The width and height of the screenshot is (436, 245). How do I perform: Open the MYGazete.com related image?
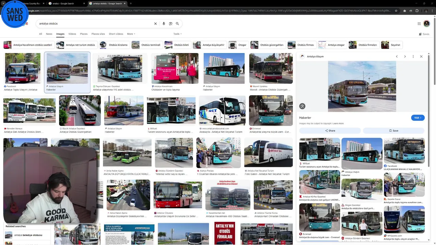tap(404, 219)
